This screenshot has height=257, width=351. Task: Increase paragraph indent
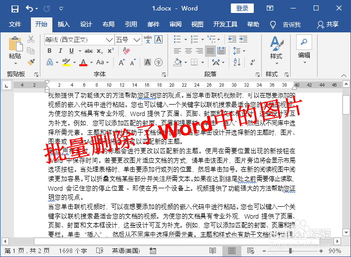(x=243, y=39)
